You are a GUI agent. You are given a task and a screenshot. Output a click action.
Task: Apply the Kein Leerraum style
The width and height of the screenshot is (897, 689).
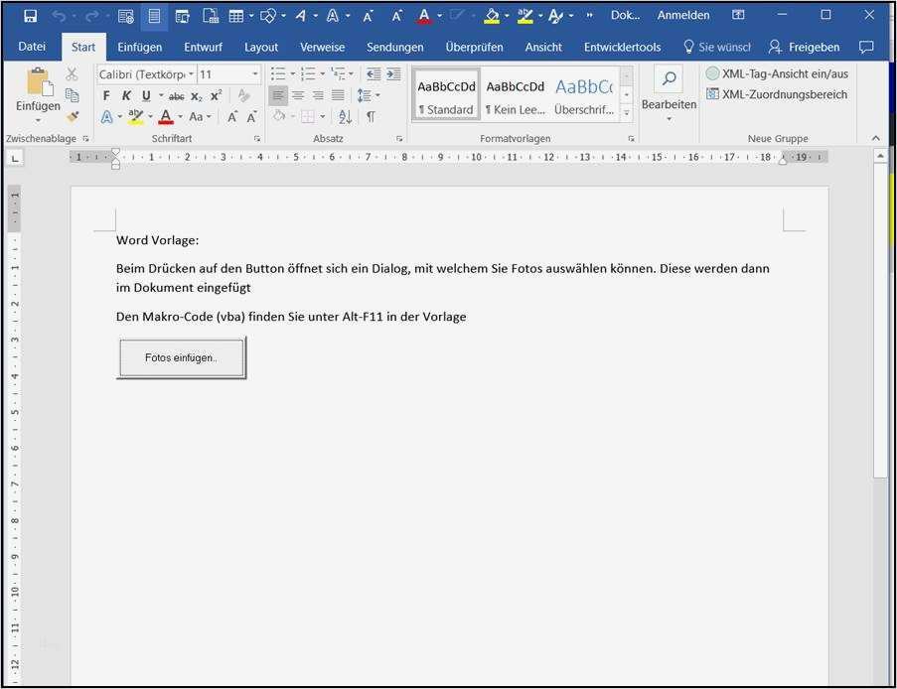coord(515,95)
